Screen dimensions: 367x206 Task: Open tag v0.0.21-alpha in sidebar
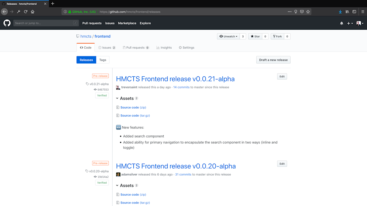point(97,84)
